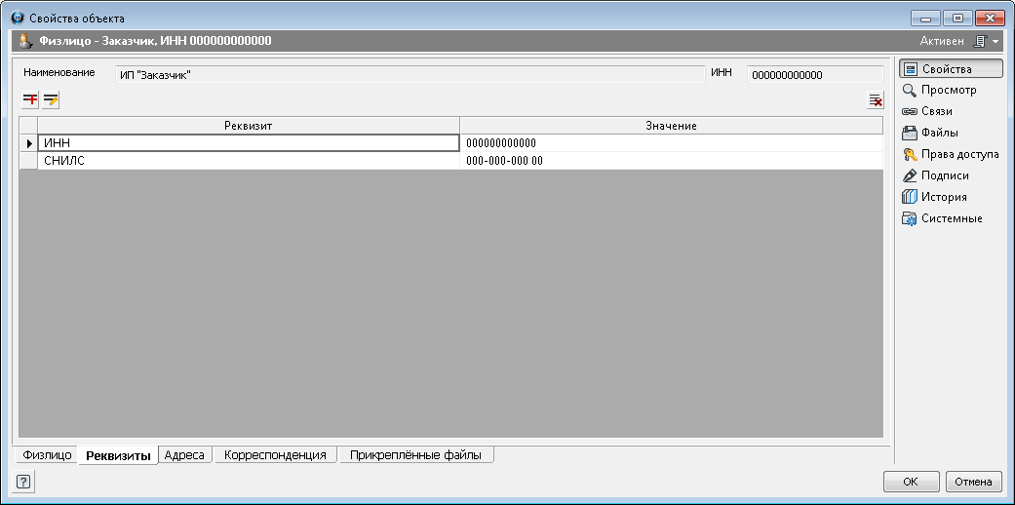
Task: Click the edit requisite pencil icon
Action: (x=51, y=99)
